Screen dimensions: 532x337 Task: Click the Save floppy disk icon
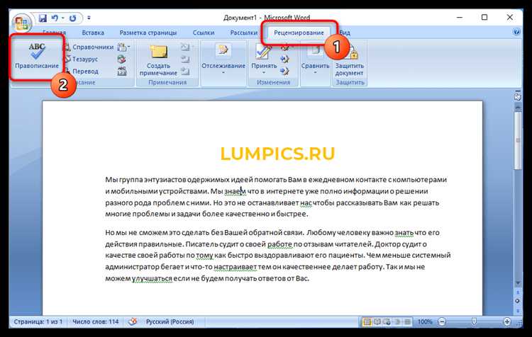43,18
